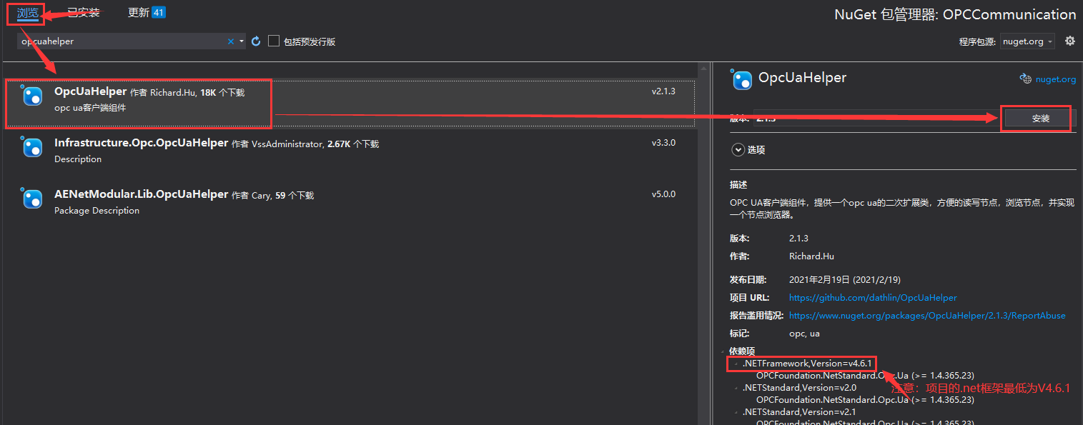This screenshot has width=1083, height=425.
Task: Click the 2021年2月19日 publish date value
Action: pyautogui.click(x=844, y=279)
